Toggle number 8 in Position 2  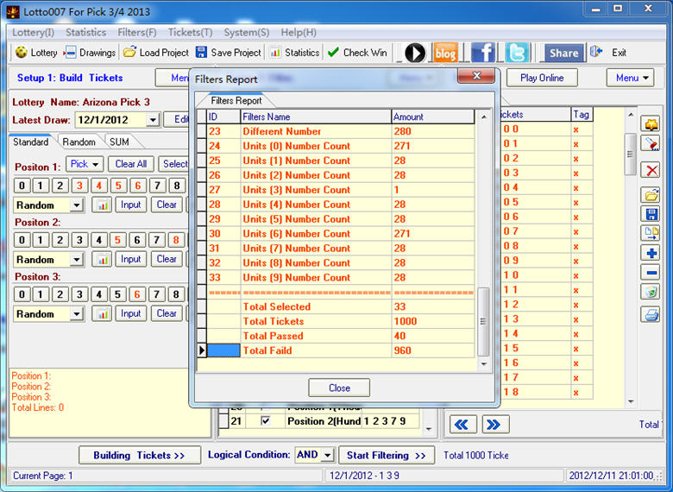(x=176, y=240)
